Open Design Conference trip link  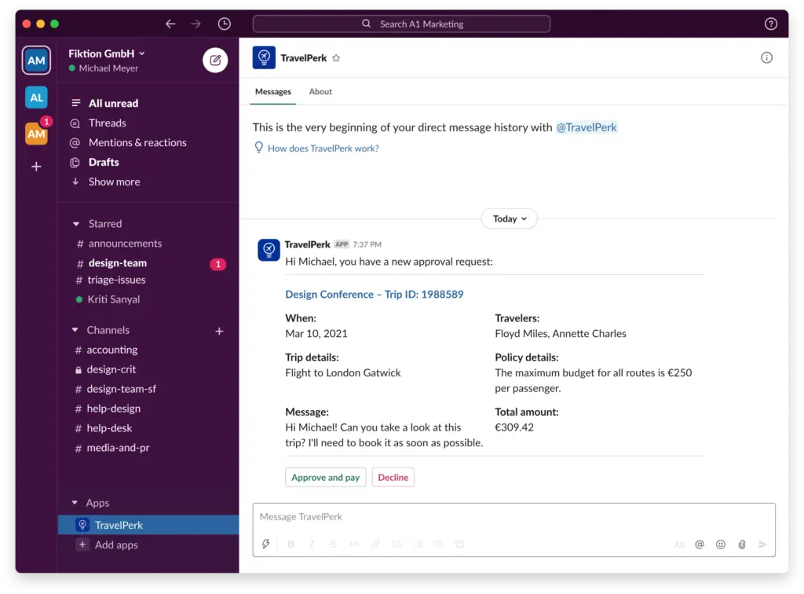point(375,295)
